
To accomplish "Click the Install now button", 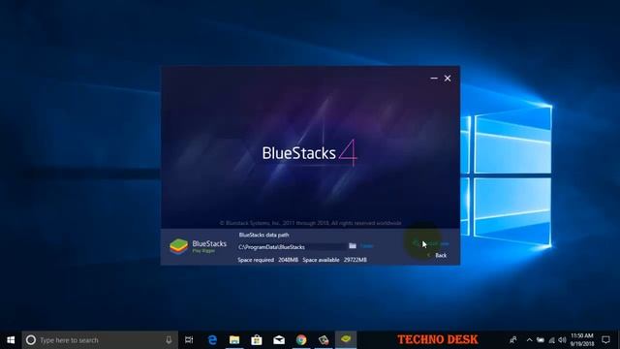I will click(x=431, y=243).
